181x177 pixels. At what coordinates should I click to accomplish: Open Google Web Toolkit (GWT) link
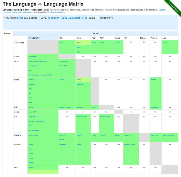tap(37, 61)
